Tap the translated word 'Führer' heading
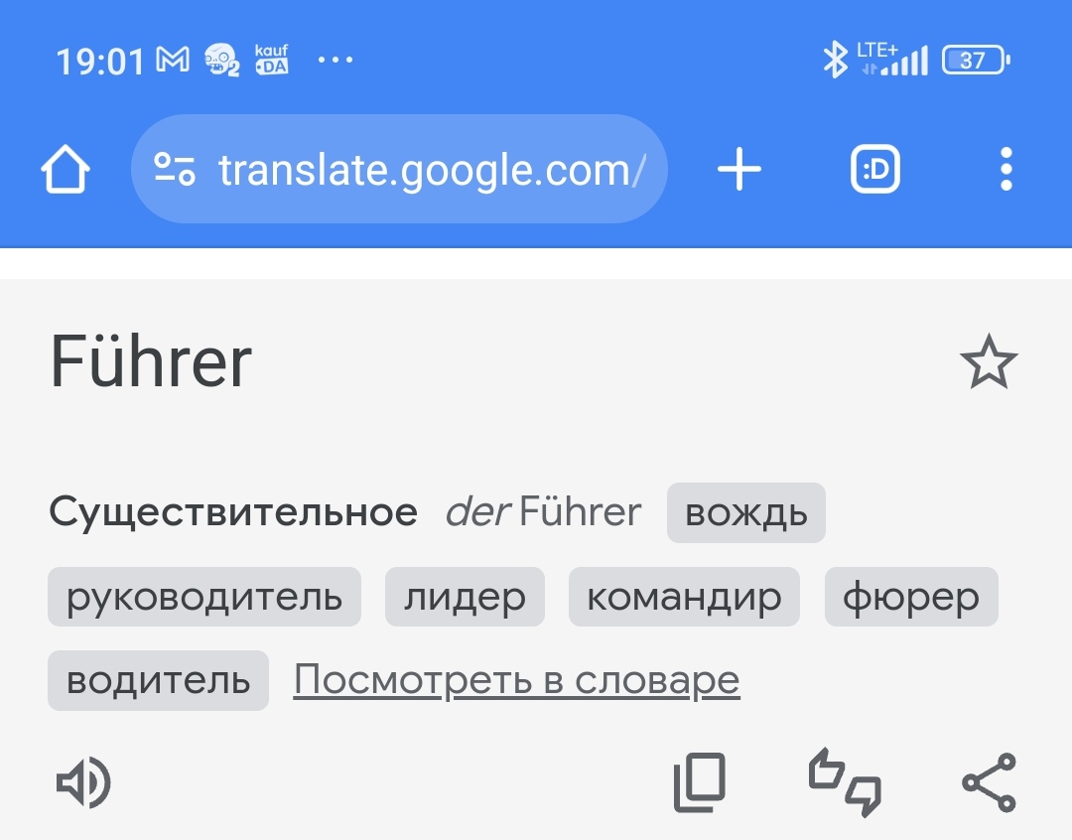Image resolution: width=1072 pixels, height=840 pixels. pos(151,363)
